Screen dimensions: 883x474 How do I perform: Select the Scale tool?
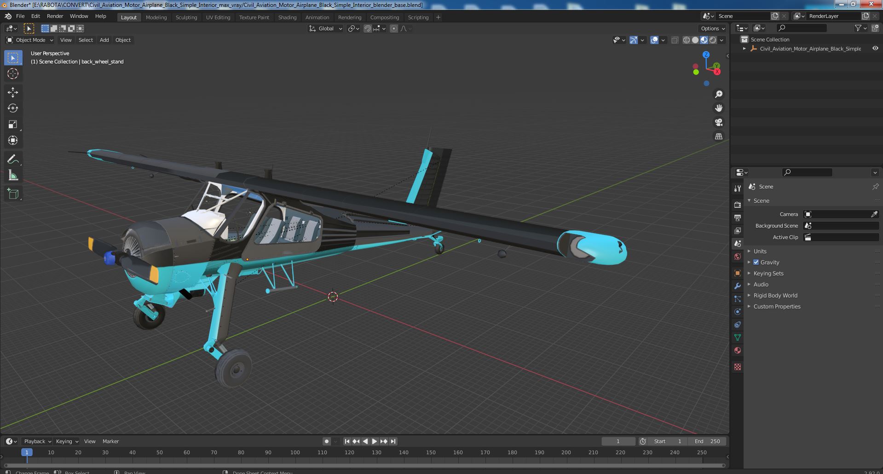13,125
